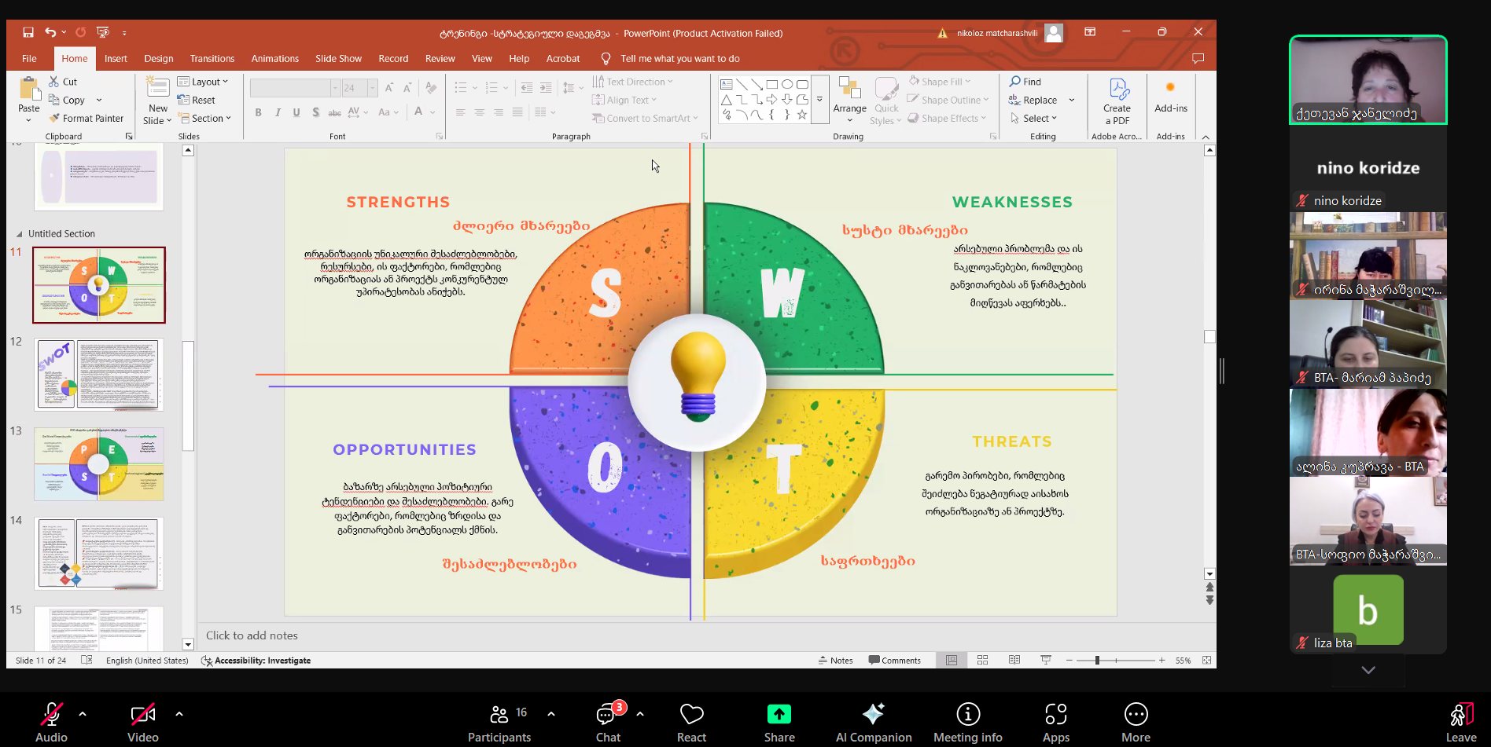Start presentation from beginning icon
This screenshot has height=747, width=1491.
coord(102,32)
